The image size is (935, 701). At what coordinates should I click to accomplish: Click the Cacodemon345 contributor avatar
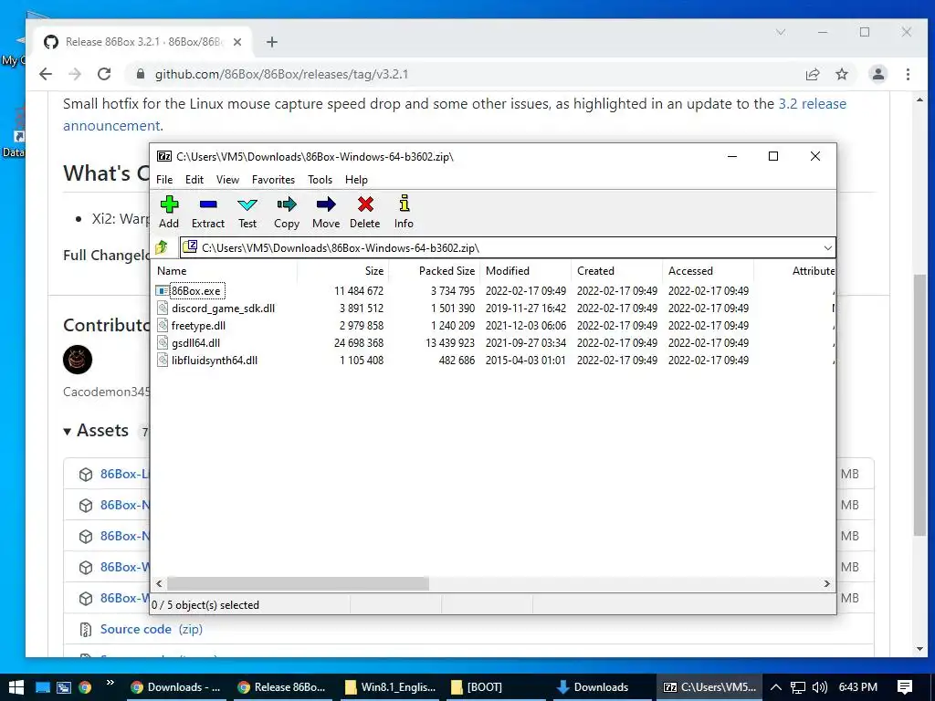click(78, 360)
